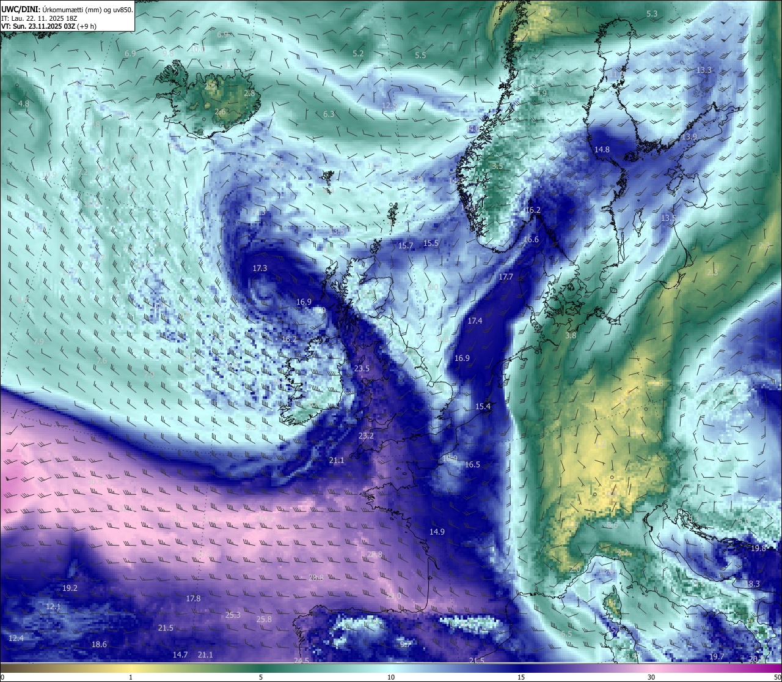782x682 pixels.
Task: Click the 25.8 value north of Spain
Action: pyautogui.click(x=264, y=620)
